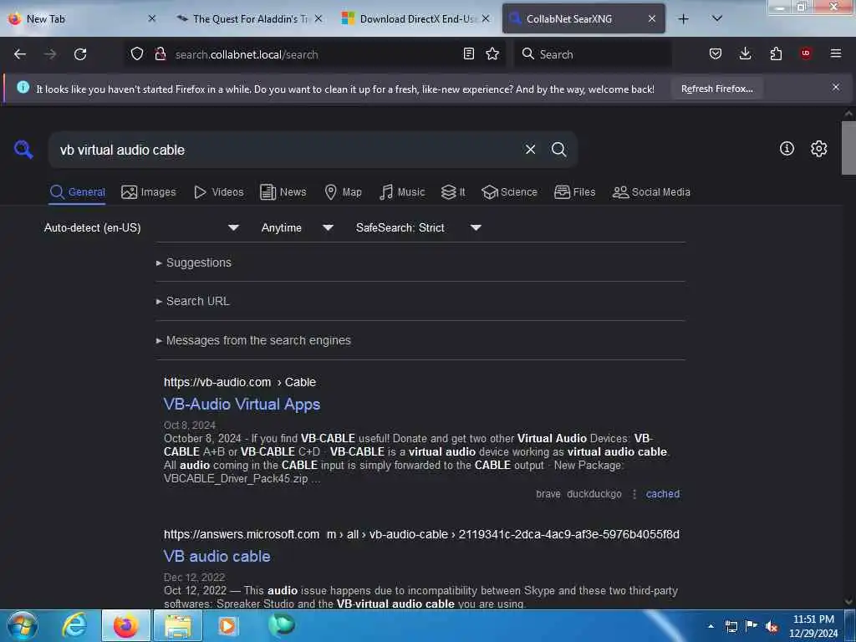Clear the search query text

(530, 150)
